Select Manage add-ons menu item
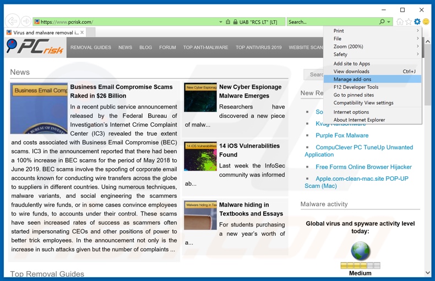 tap(373, 79)
